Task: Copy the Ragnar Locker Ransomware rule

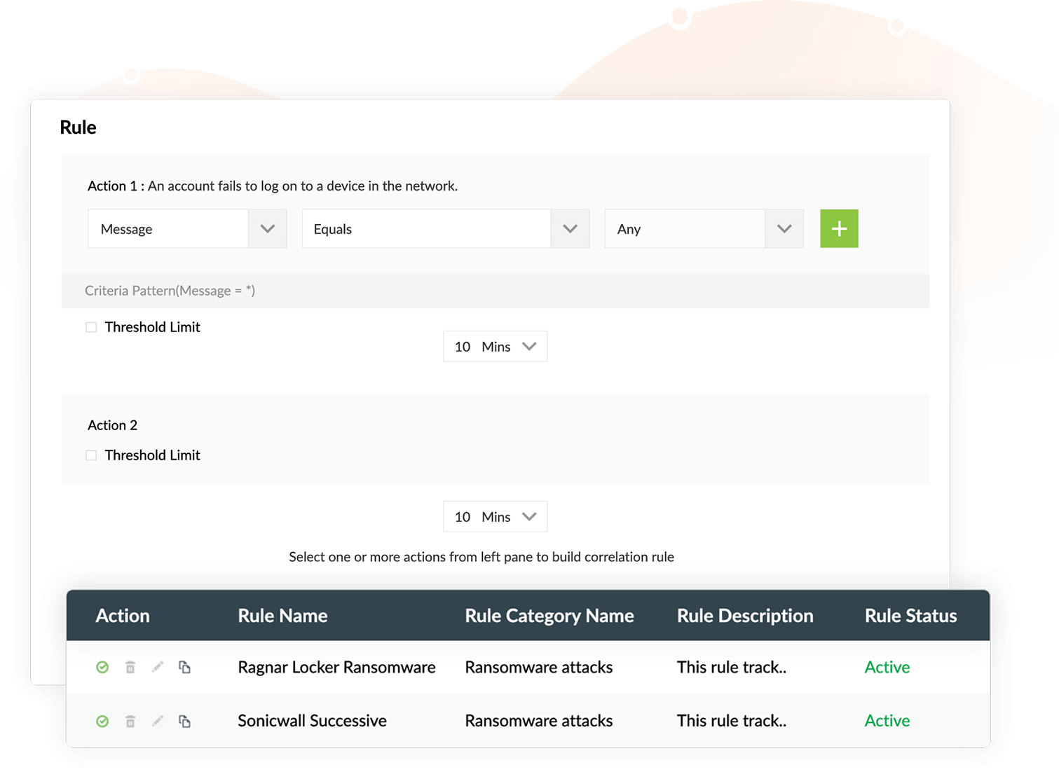Action: pyautogui.click(x=184, y=667)
